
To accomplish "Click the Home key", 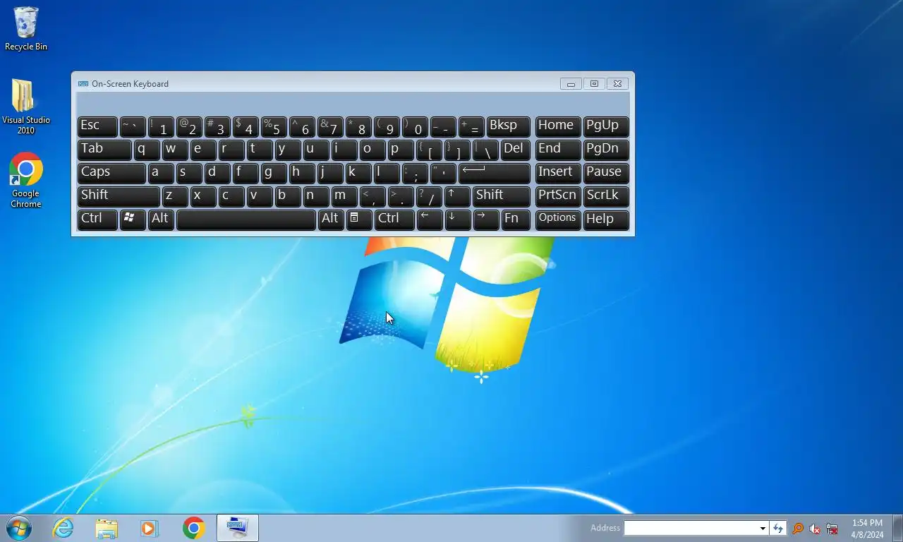I will click(x=558, y=126).
